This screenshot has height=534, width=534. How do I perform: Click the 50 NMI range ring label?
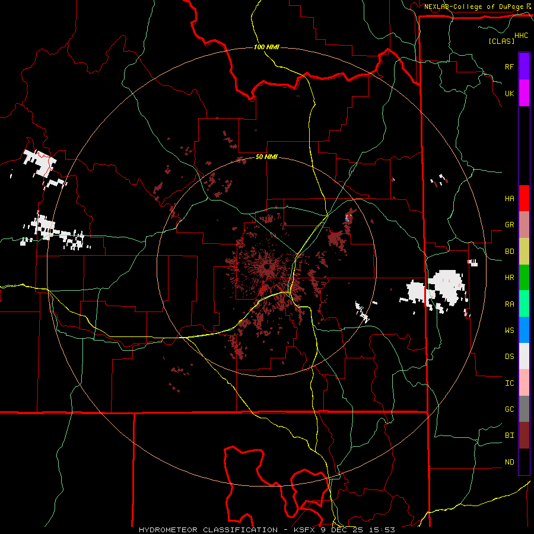click(x=266, y=157)
